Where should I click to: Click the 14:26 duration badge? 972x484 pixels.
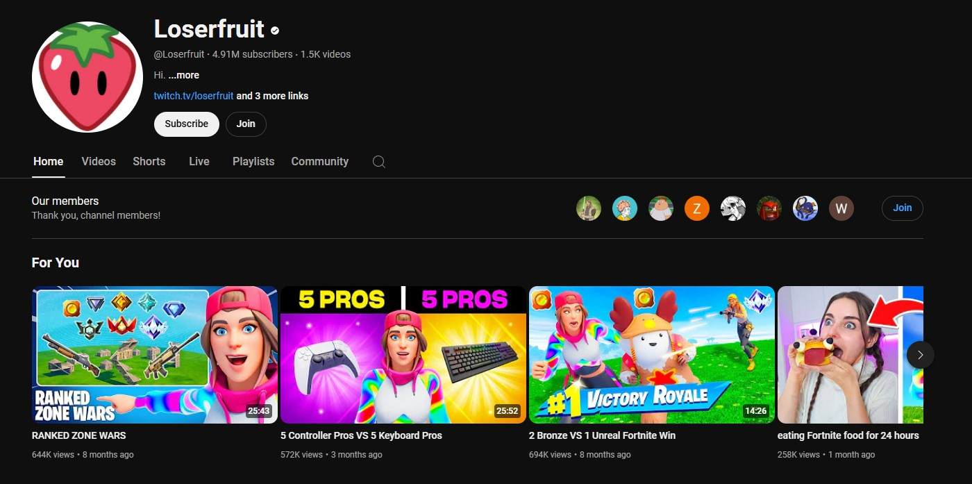tap(755, 411)
